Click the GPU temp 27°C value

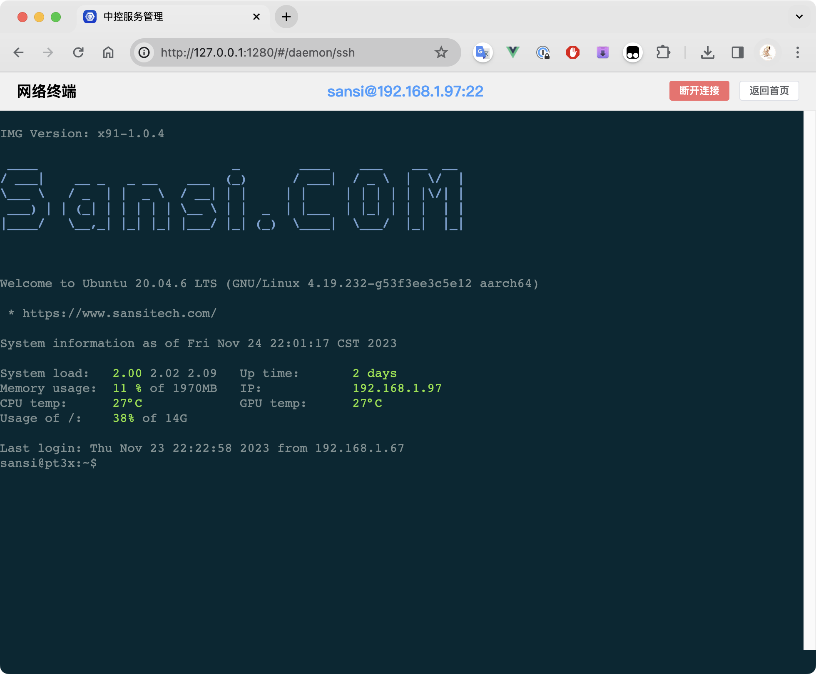367,403
